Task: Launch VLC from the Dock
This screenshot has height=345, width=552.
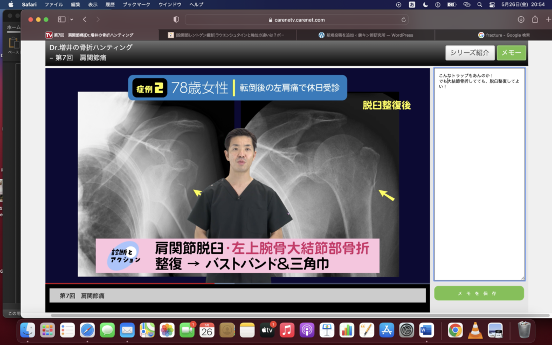Action: point(475,330)
